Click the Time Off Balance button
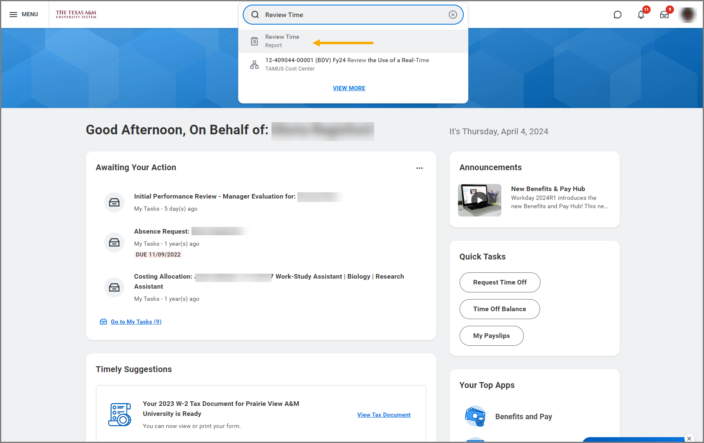Image resolution: width=704 pixels, height=443 pixels. 499,309
